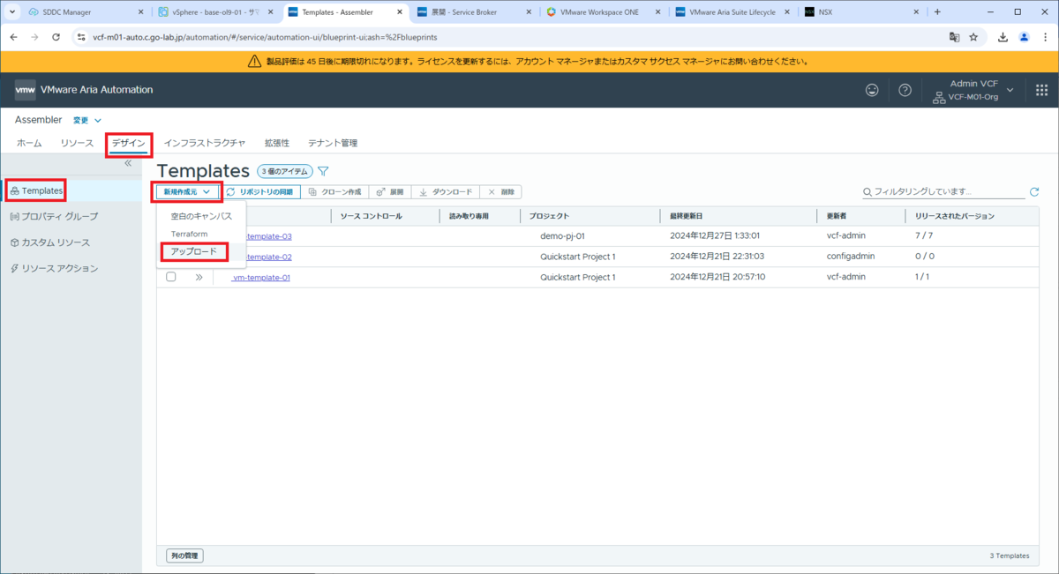
Task: Sort by 最終更新日 column header
Action: click(686, 216)
